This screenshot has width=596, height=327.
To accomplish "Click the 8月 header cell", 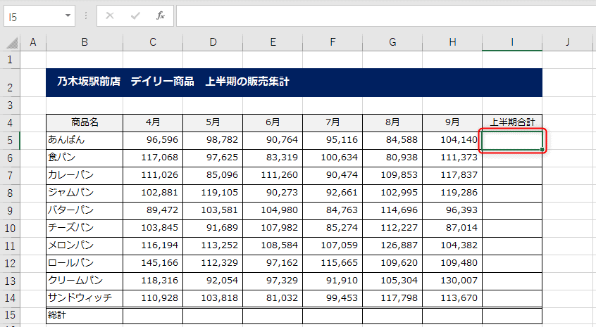I will tap(392, 122).
